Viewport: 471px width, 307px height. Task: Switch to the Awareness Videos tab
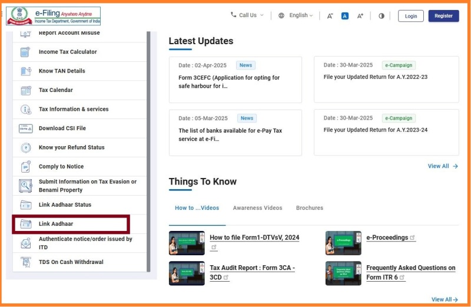coord(257,208)
